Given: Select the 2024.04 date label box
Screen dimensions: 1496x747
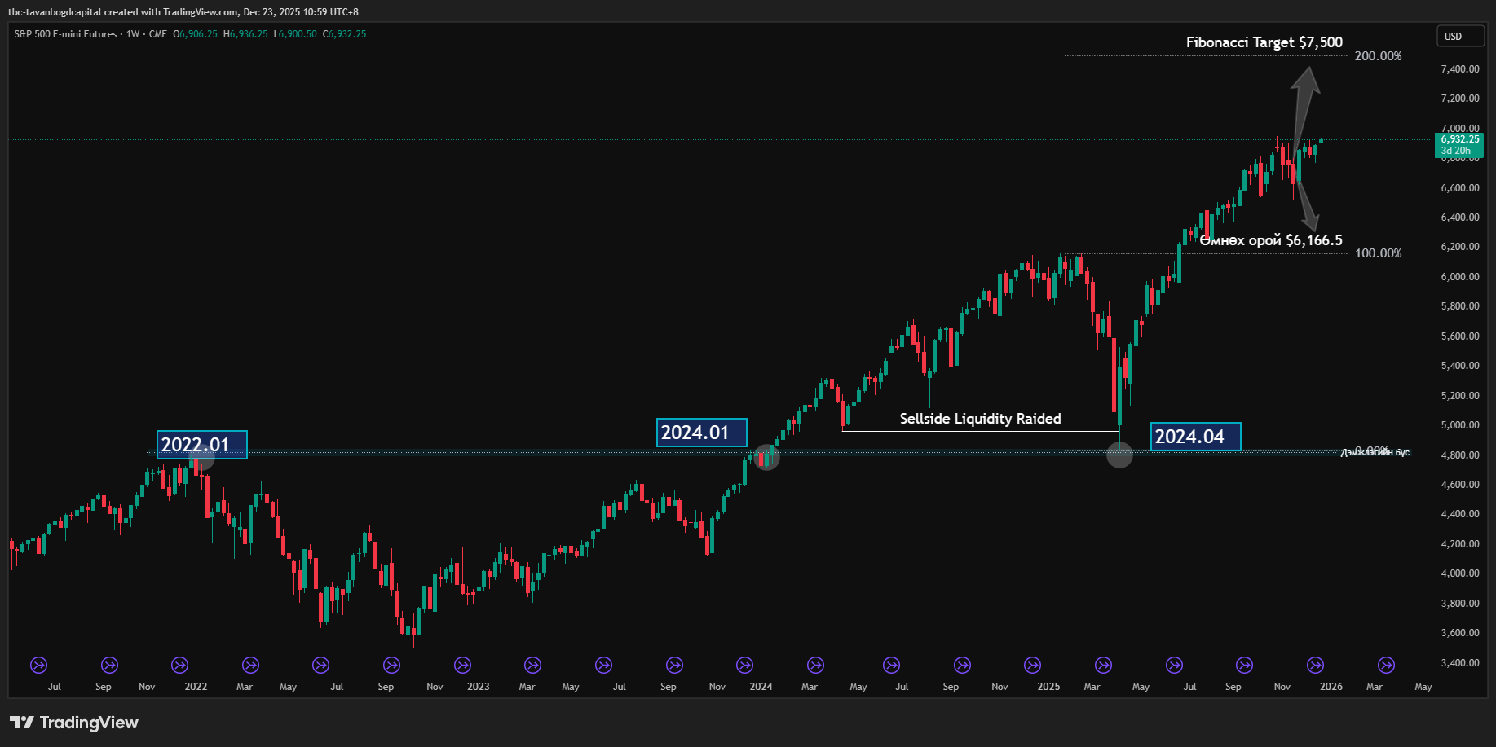Looking at the screenshot, I should [1195, 437].
